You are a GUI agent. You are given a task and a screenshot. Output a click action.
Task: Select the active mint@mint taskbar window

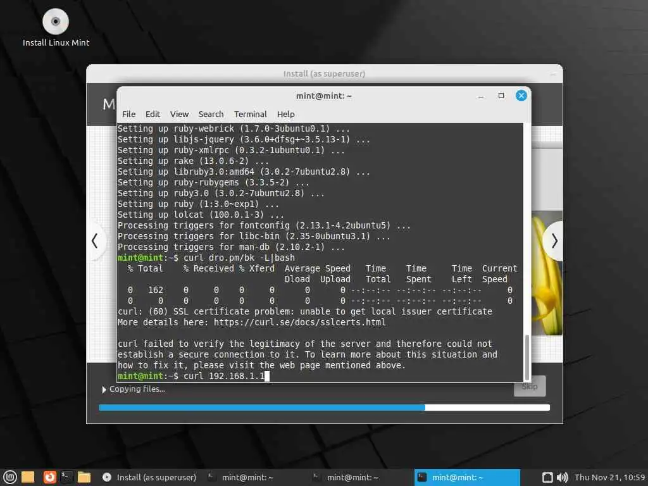coord(467,477)
